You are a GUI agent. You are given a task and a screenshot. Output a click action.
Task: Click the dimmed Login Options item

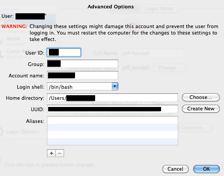pyautogui.click(x=23, y=132)
